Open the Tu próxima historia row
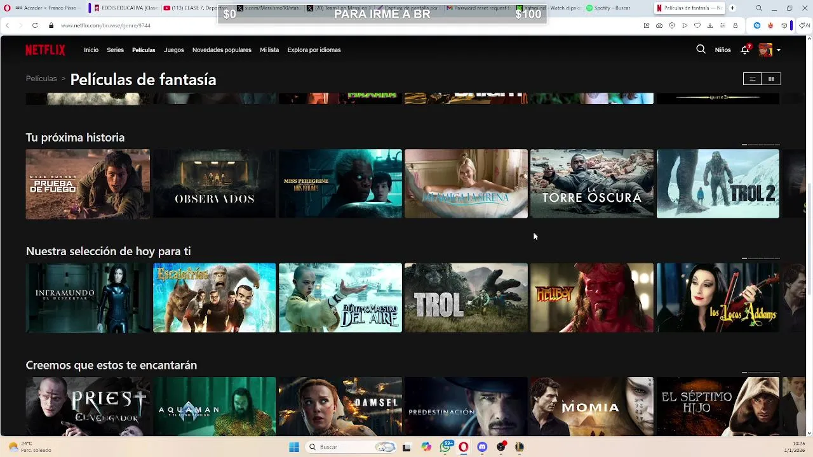 (x=75, y=137)
